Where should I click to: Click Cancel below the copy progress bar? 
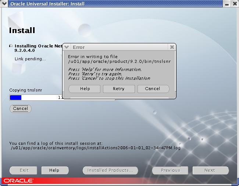[20, 109]
